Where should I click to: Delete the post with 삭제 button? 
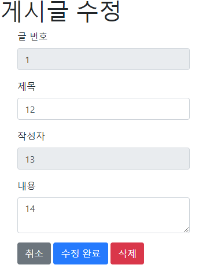click(127, 253)
